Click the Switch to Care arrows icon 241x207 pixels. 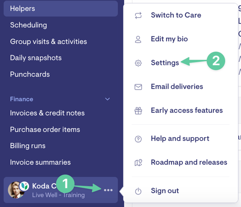pos(138,15)
